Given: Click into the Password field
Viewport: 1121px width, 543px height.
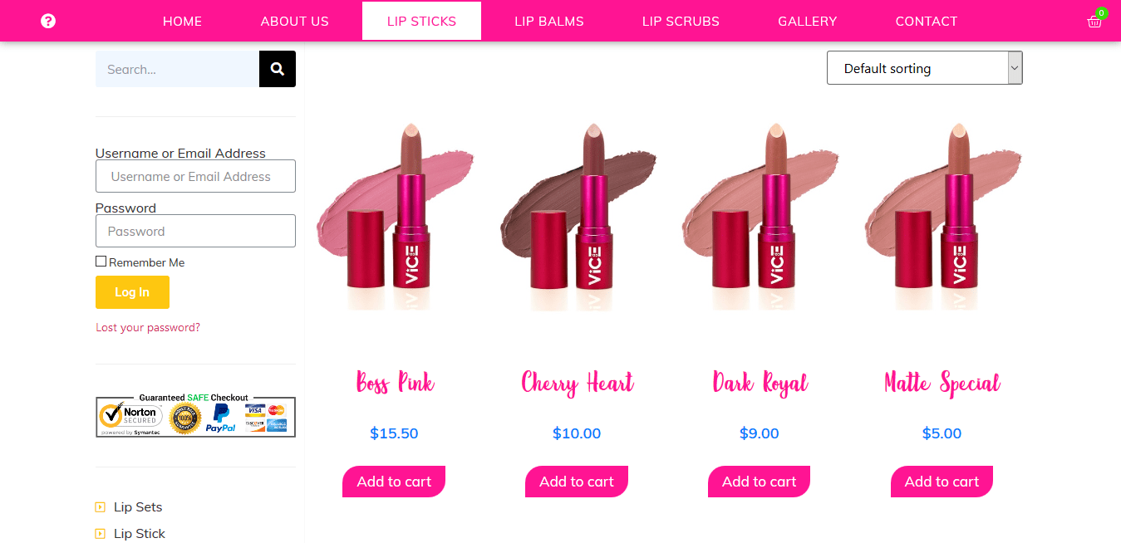Looking at the screenshot, I should (x=195, y=231).
